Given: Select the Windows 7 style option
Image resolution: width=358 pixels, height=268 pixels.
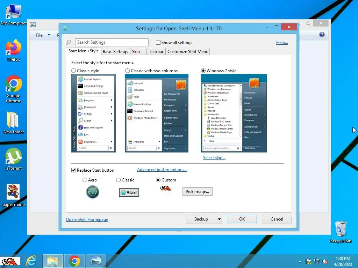Looking at the screenshot, I should (x=203, y=70).
